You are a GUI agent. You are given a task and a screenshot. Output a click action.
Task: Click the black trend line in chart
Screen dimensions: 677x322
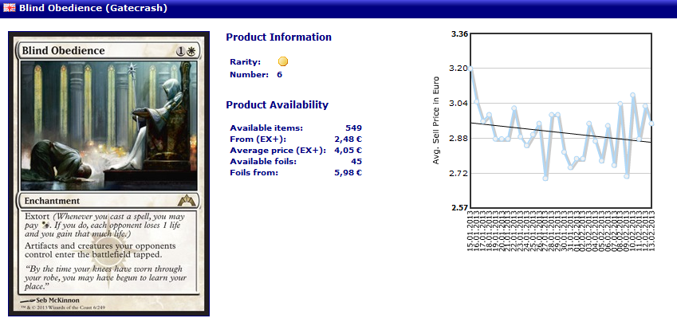click(x=561, y=132)
